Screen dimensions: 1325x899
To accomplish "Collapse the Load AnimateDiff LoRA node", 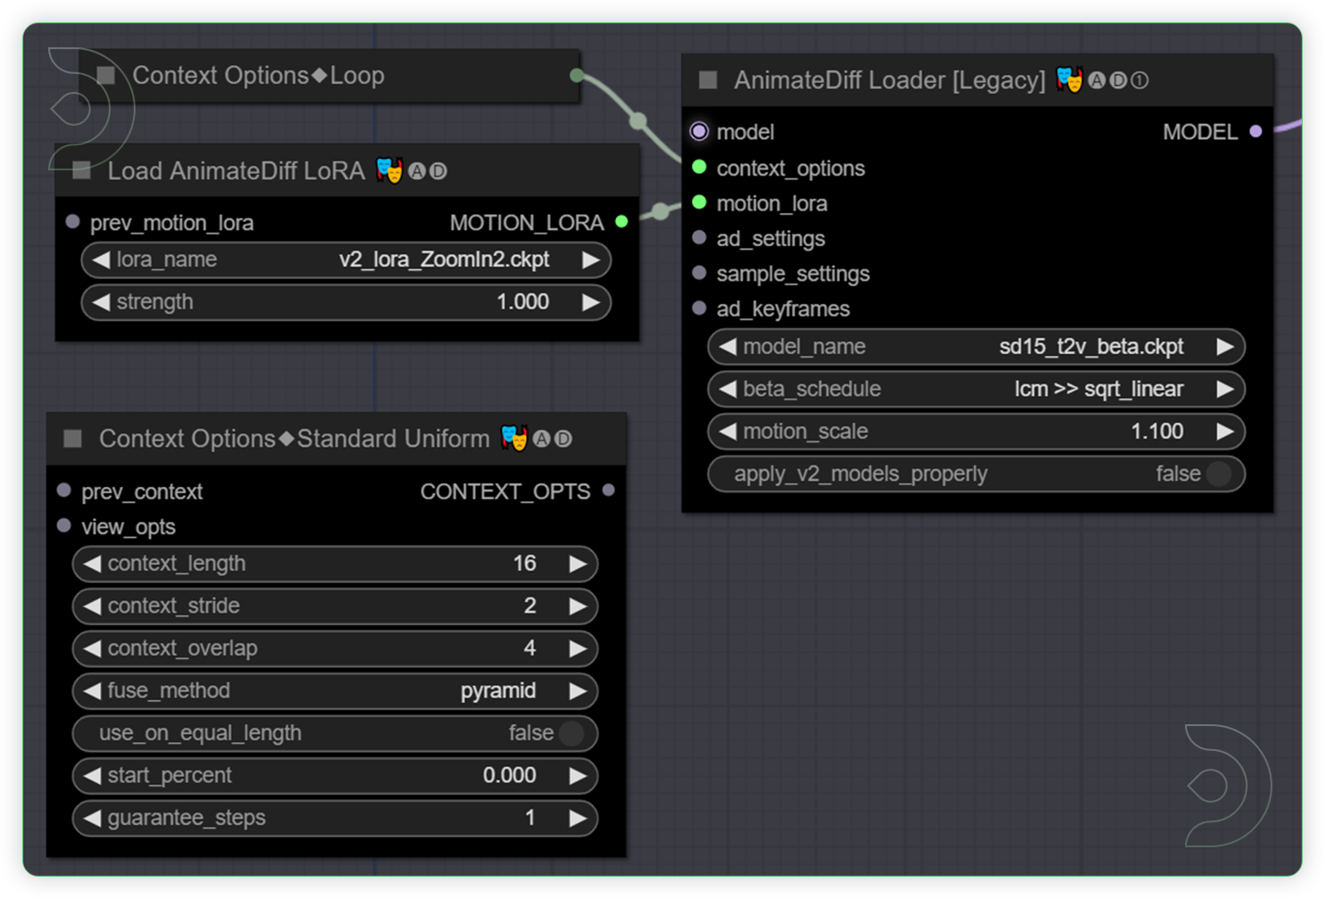I will (82, 171).
